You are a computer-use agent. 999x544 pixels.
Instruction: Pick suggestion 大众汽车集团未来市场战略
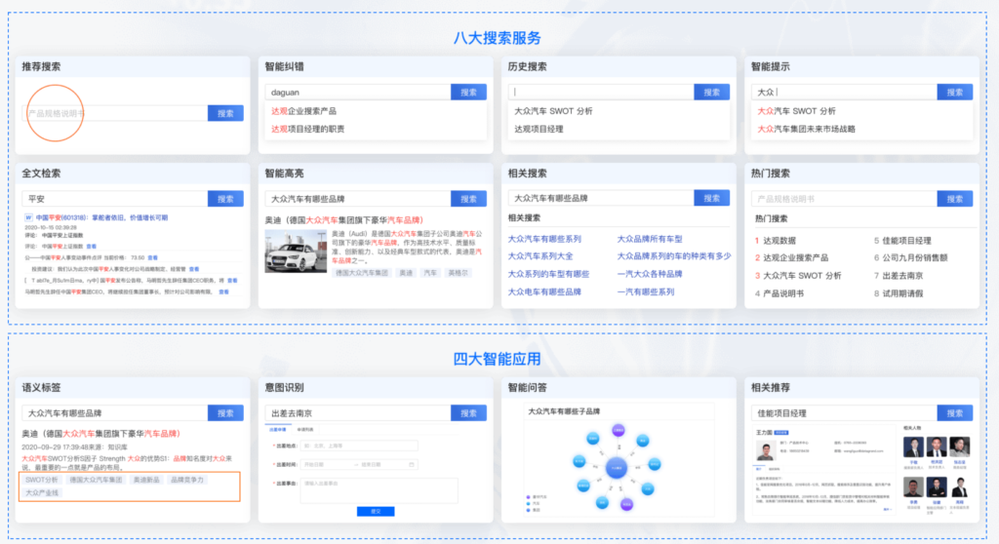(x=806, y=129)
